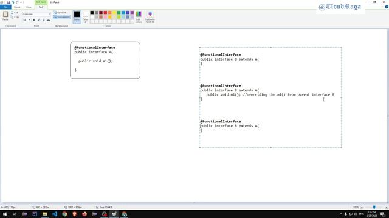Switch to the View ribbon tab
This screenshot has height=218, width=389.
coord(29,7)
